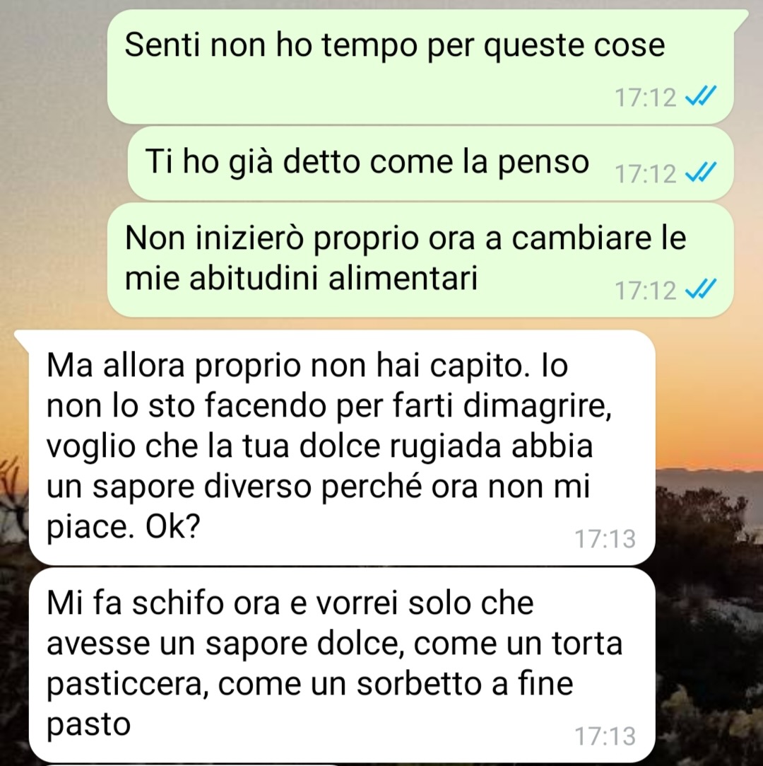Screen dimensions: 763x766
Task: Tap the blue ticks on the "abitudini alimentari" message
Action: tap(701, 289)
